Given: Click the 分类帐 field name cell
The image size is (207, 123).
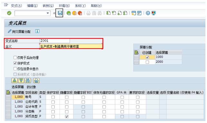Looking at the screenshot, I should 32,111.
